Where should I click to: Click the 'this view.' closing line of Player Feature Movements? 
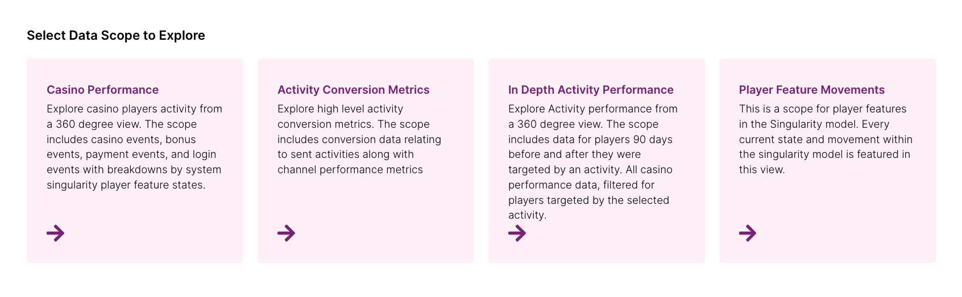762,169
